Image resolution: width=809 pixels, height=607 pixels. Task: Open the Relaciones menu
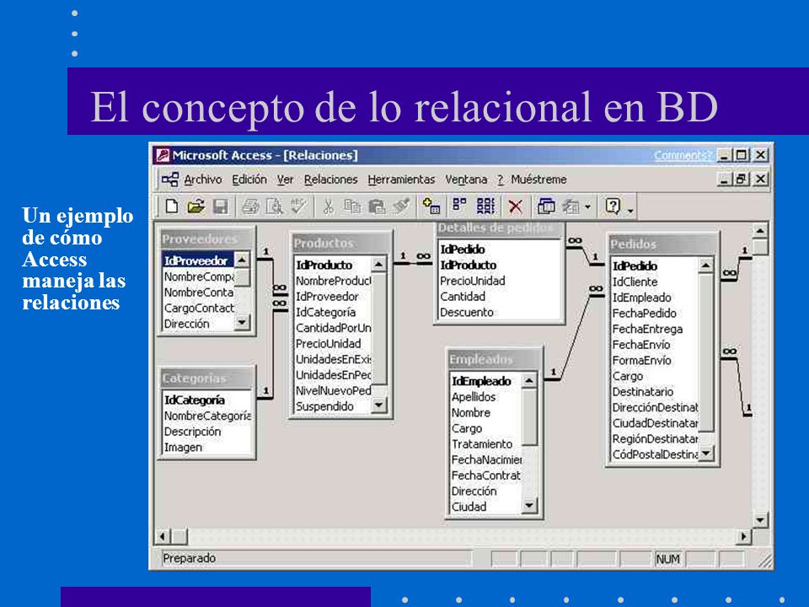click(x=330, y=180)
